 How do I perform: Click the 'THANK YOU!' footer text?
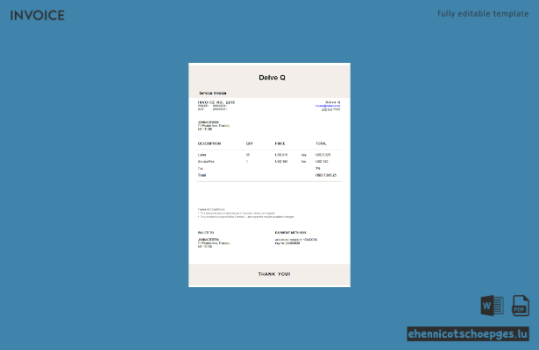[274, 274]
